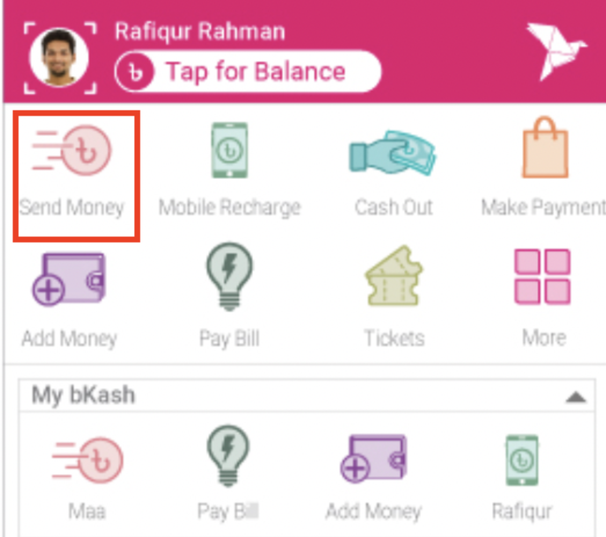Click the Rafiqur Rahman name text
Viewport: 606px width, 537px height.
pyautogui.click(x=200, y=31)
